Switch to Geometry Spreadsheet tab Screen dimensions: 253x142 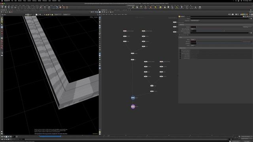click(x=43, y=10)
